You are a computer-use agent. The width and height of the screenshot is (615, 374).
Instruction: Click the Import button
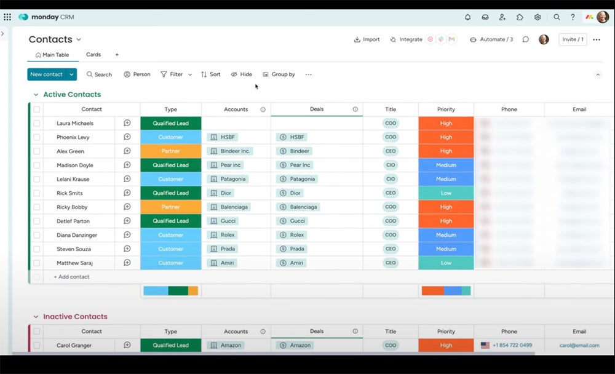(x=367, y=39)
